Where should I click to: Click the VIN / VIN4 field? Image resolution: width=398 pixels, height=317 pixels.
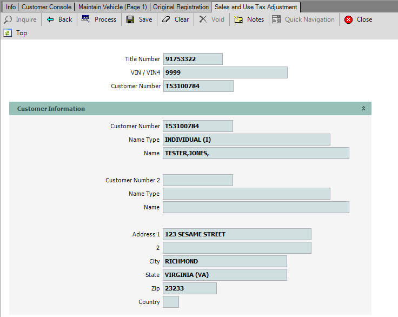pos(225,72)
